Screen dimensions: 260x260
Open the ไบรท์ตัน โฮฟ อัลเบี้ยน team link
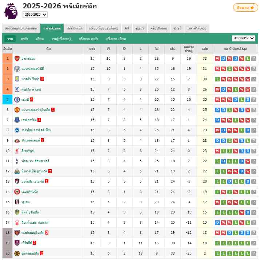point(37,130)
